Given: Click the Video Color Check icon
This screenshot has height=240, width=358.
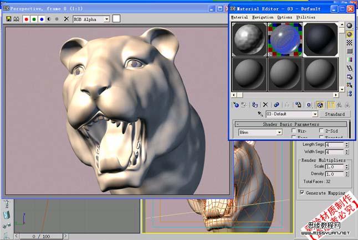Looking at the screenshot, I should tap(349, 60).
